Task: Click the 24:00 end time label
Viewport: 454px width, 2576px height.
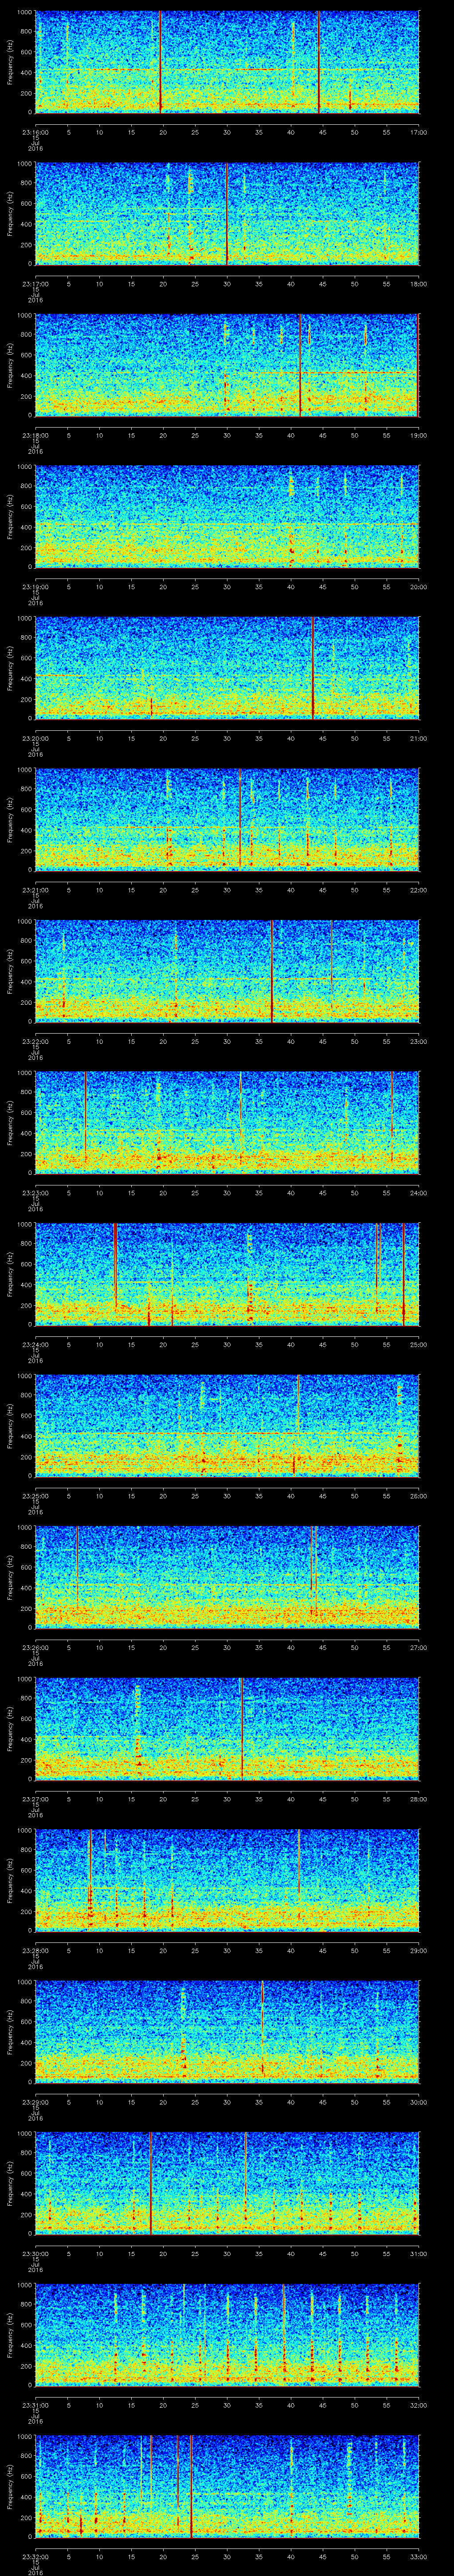Action: point(418,1193)
